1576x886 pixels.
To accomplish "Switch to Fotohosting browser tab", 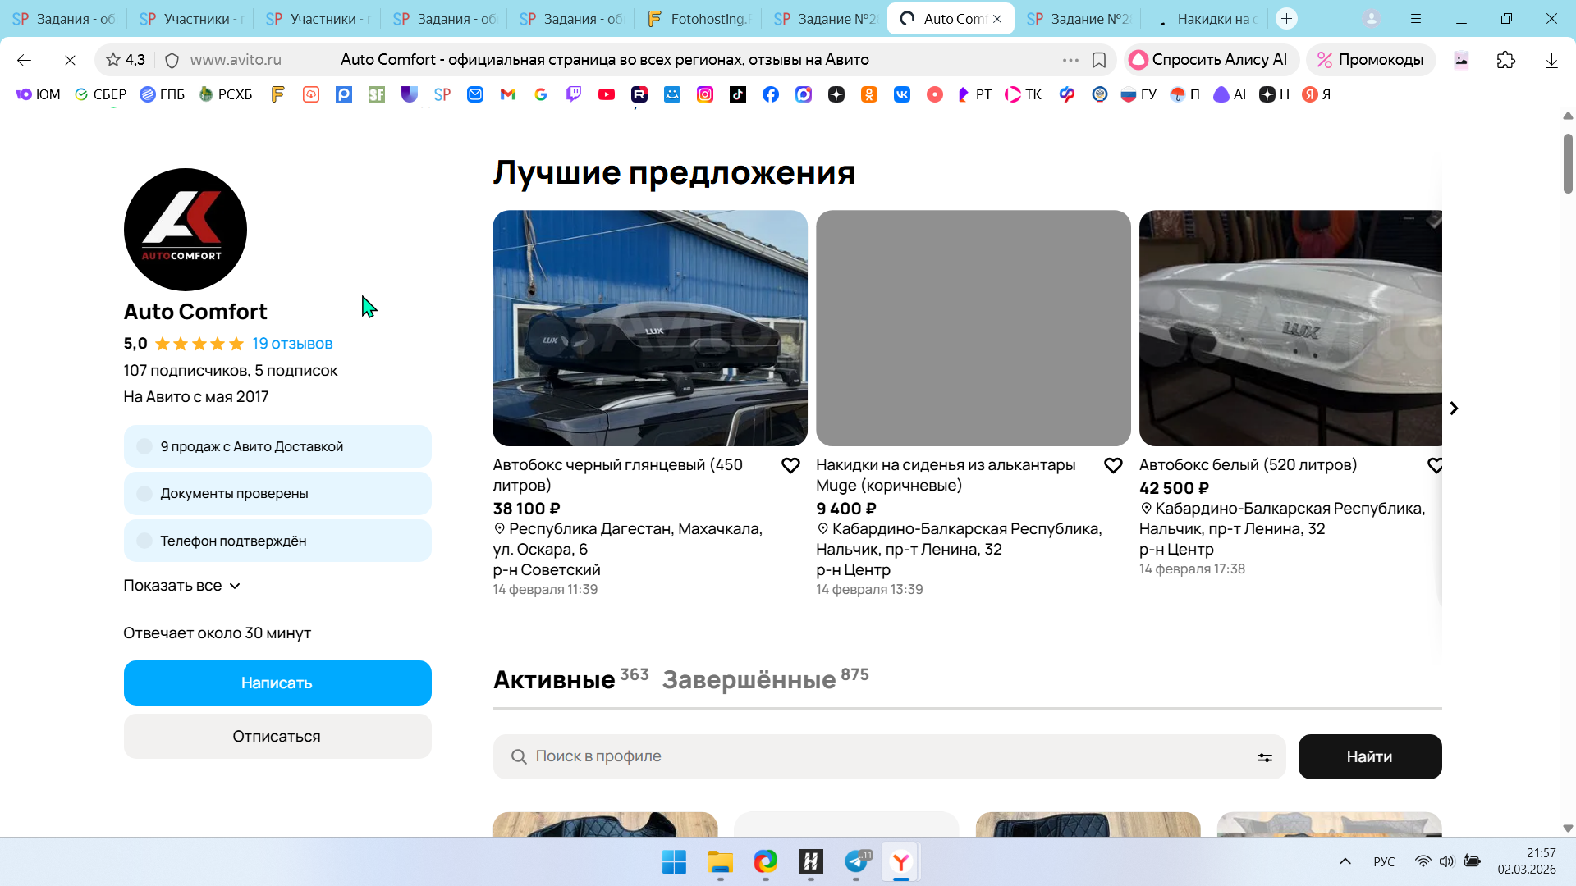I will (x=699, y=18).
